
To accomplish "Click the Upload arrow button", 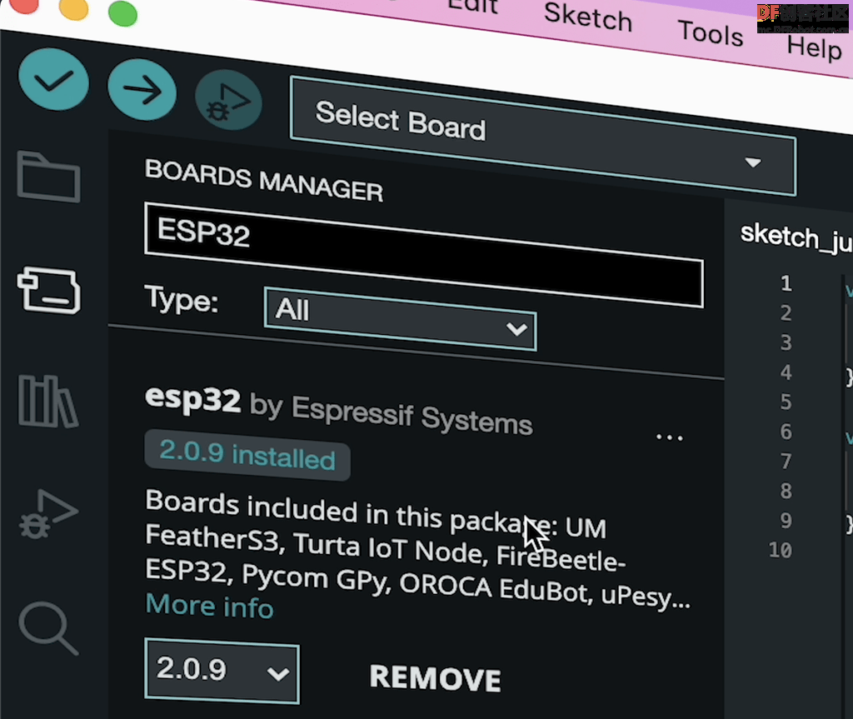I will click(142, 90).
